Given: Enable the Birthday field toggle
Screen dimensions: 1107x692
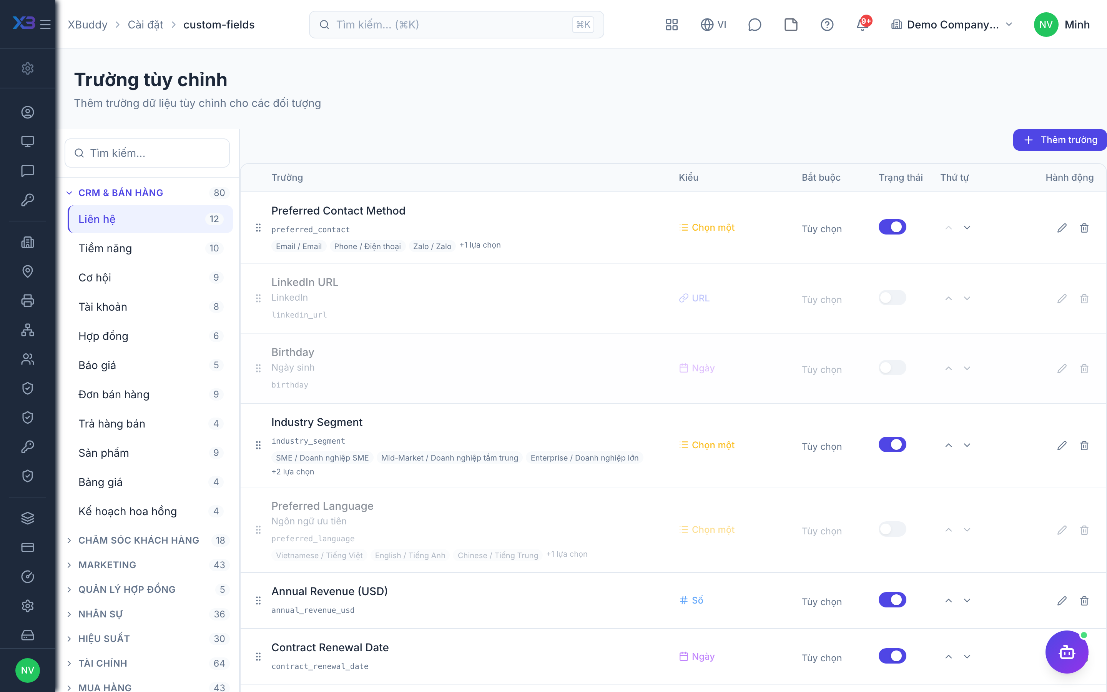Looking at the screenshot, I should pos(892,368).
